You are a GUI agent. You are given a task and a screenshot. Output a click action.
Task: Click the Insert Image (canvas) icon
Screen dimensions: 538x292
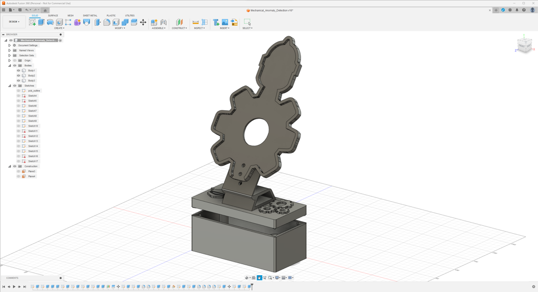click(x=225, y=22)
